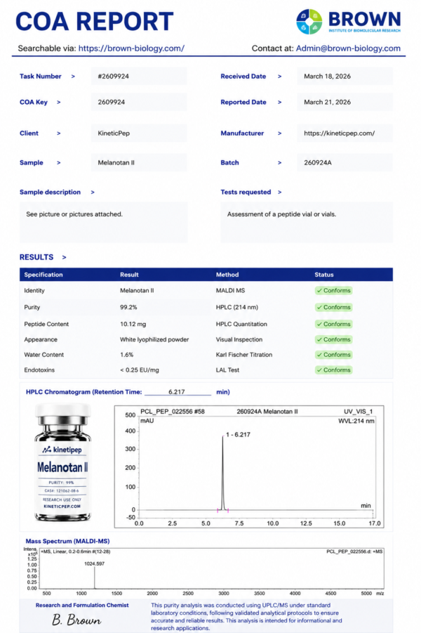Screen dimensions: 421x633
Task: Click the Conforms badge for Water Content
Action: pyautogui.click(x=333, y=355)
